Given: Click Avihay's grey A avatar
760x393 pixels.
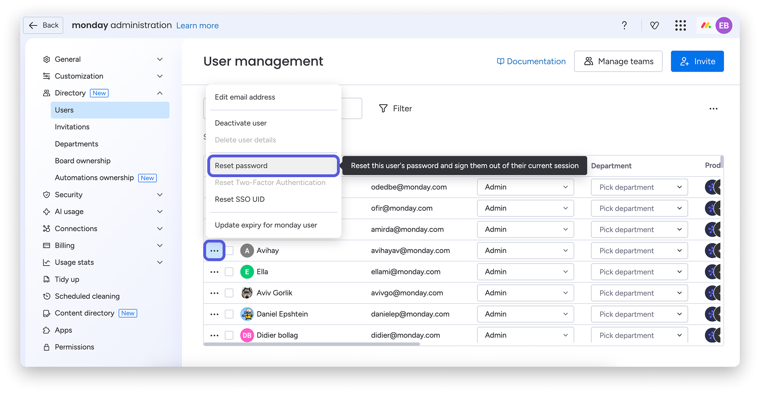Looking at the screenshot, I should [x=247, y=251].
